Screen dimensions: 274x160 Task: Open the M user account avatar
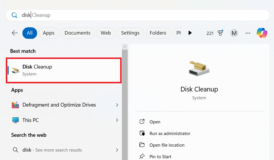234,33
